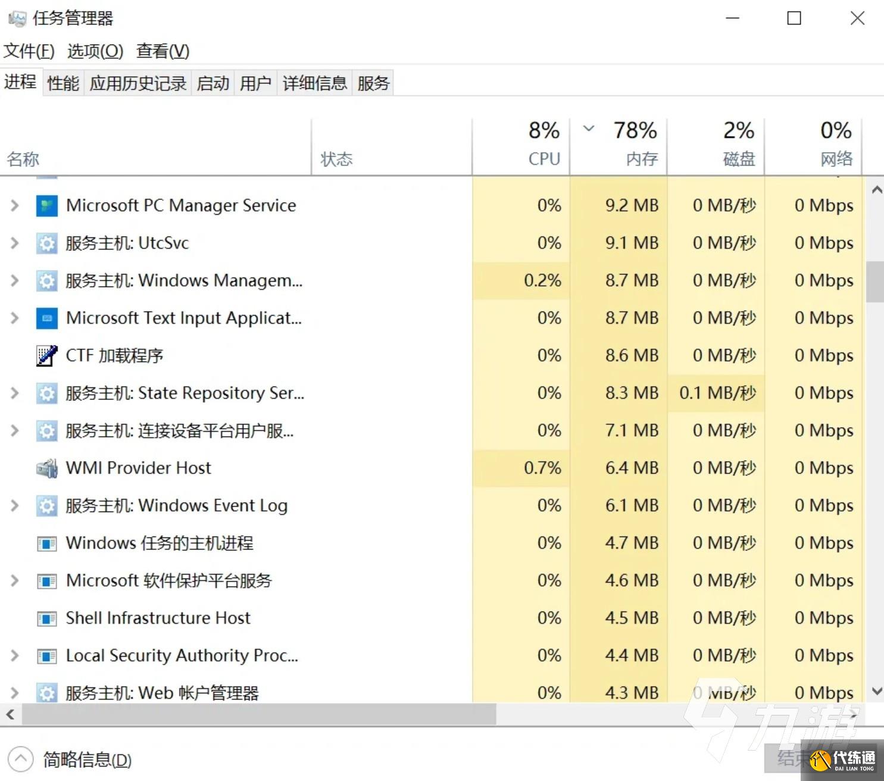Click the gear icon for Windows Event Log
884x781 pixels.
(x=46, y=506)
